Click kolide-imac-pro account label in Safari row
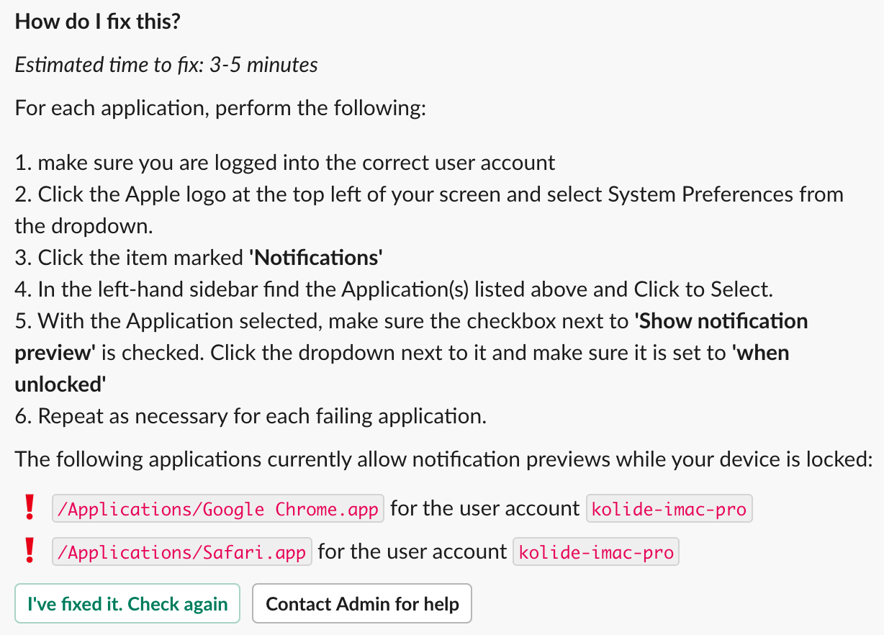Image resolution: width=884 pixels, height=635 pixels. (x=595, y=552)
